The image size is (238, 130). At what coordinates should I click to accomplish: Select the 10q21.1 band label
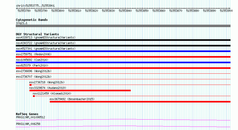click(x=22, y=23)
